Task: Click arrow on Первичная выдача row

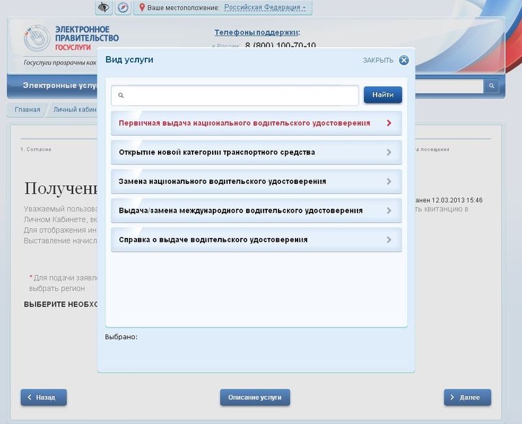Action: pyautogui.click(x=389, y=123)
